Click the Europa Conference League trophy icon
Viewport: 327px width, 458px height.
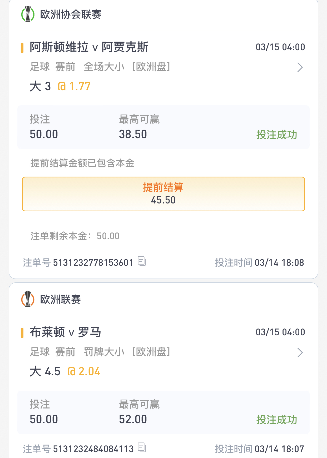click(28, 14)
